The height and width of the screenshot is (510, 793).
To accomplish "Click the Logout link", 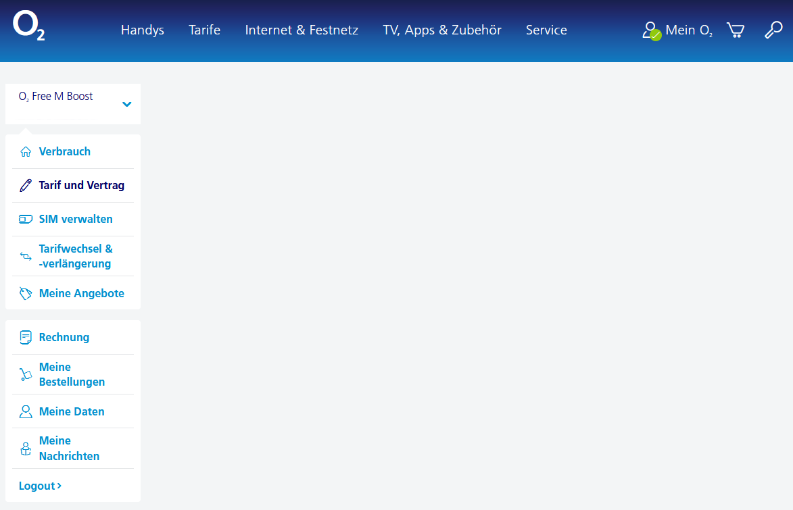I will pos(40,486).
